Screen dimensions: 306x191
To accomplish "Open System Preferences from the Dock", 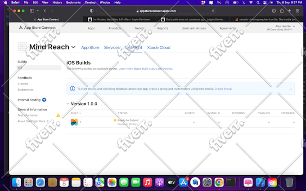I will (207, 182).
